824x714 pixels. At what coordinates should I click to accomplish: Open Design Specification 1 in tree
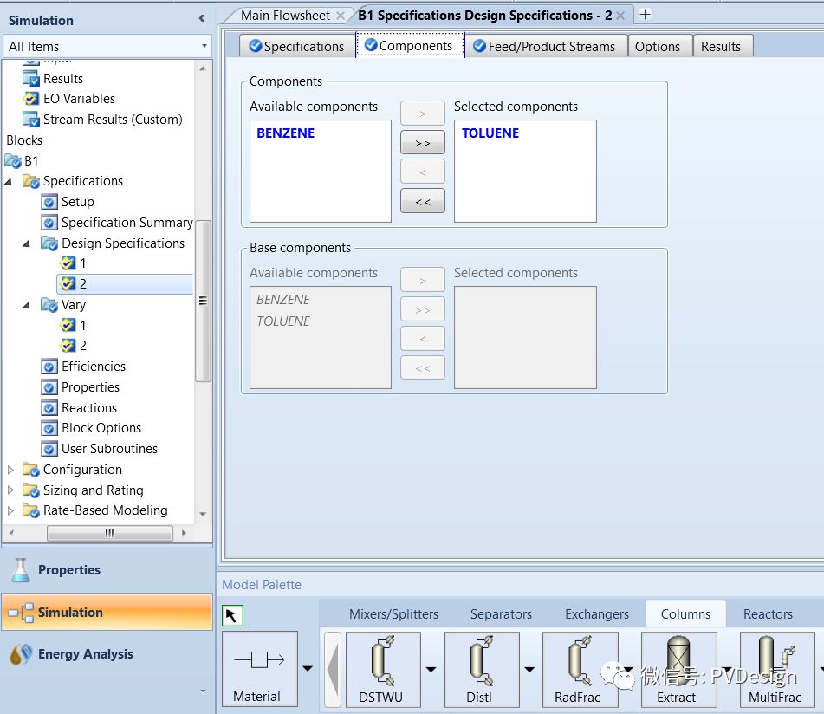click(x=82, y=263)
